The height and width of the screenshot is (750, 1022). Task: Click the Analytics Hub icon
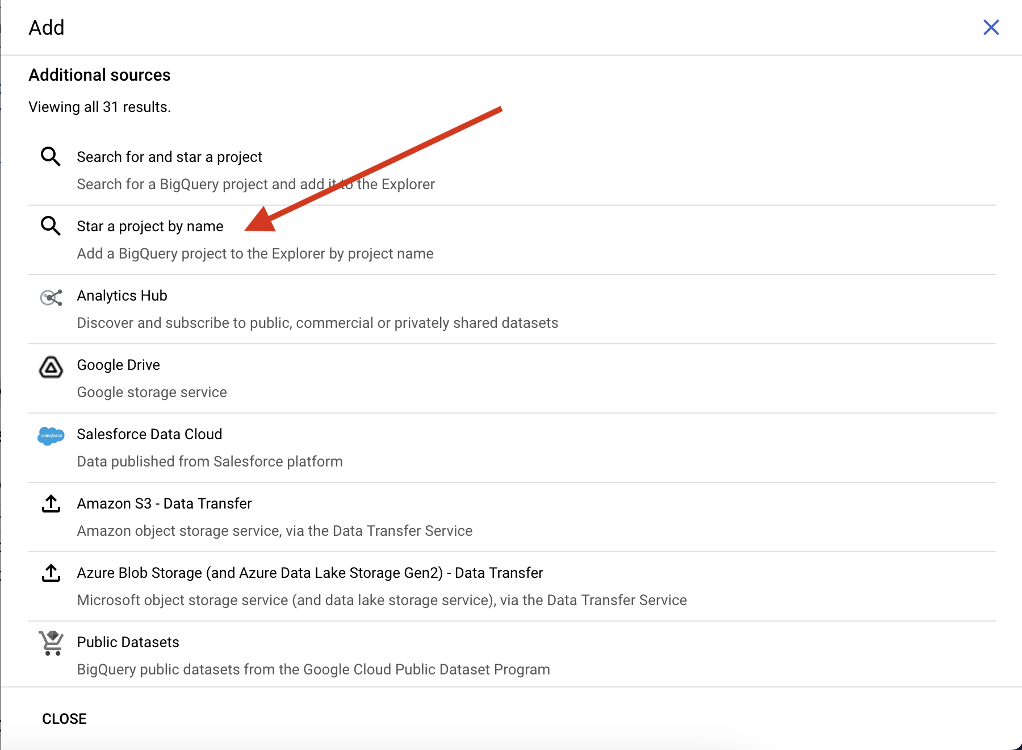coord(51,297)
